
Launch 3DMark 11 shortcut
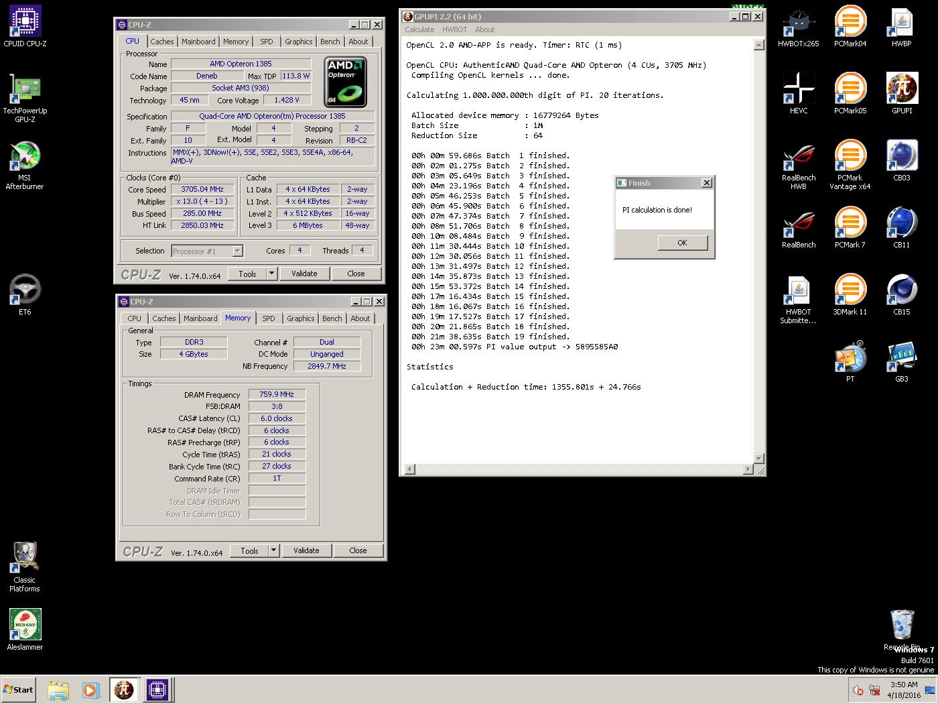pos(850,295)
